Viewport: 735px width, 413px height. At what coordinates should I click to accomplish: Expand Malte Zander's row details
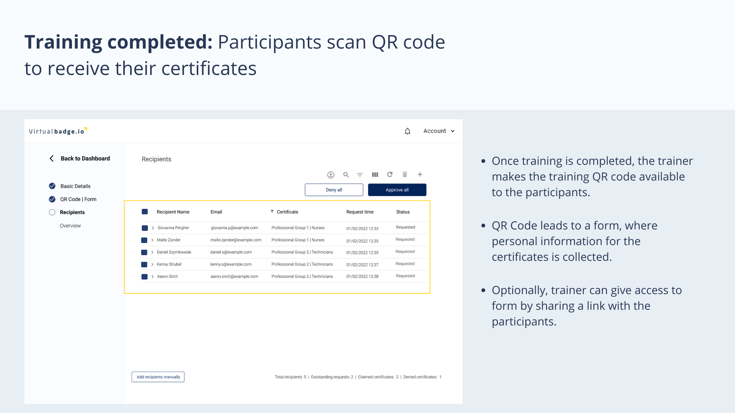coord(152,240)
